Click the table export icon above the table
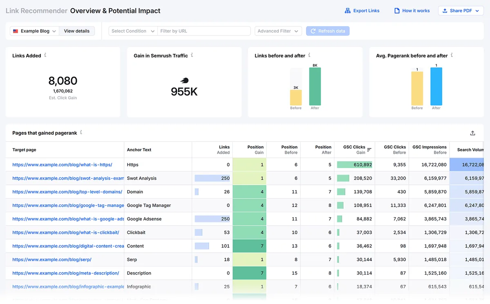 472,133
